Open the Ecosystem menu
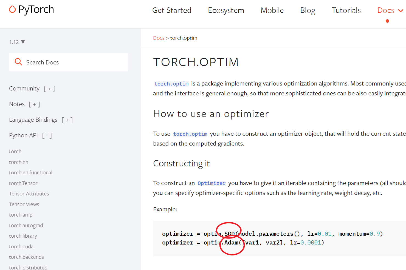This screenshot has width=406, height=270. 226,10
